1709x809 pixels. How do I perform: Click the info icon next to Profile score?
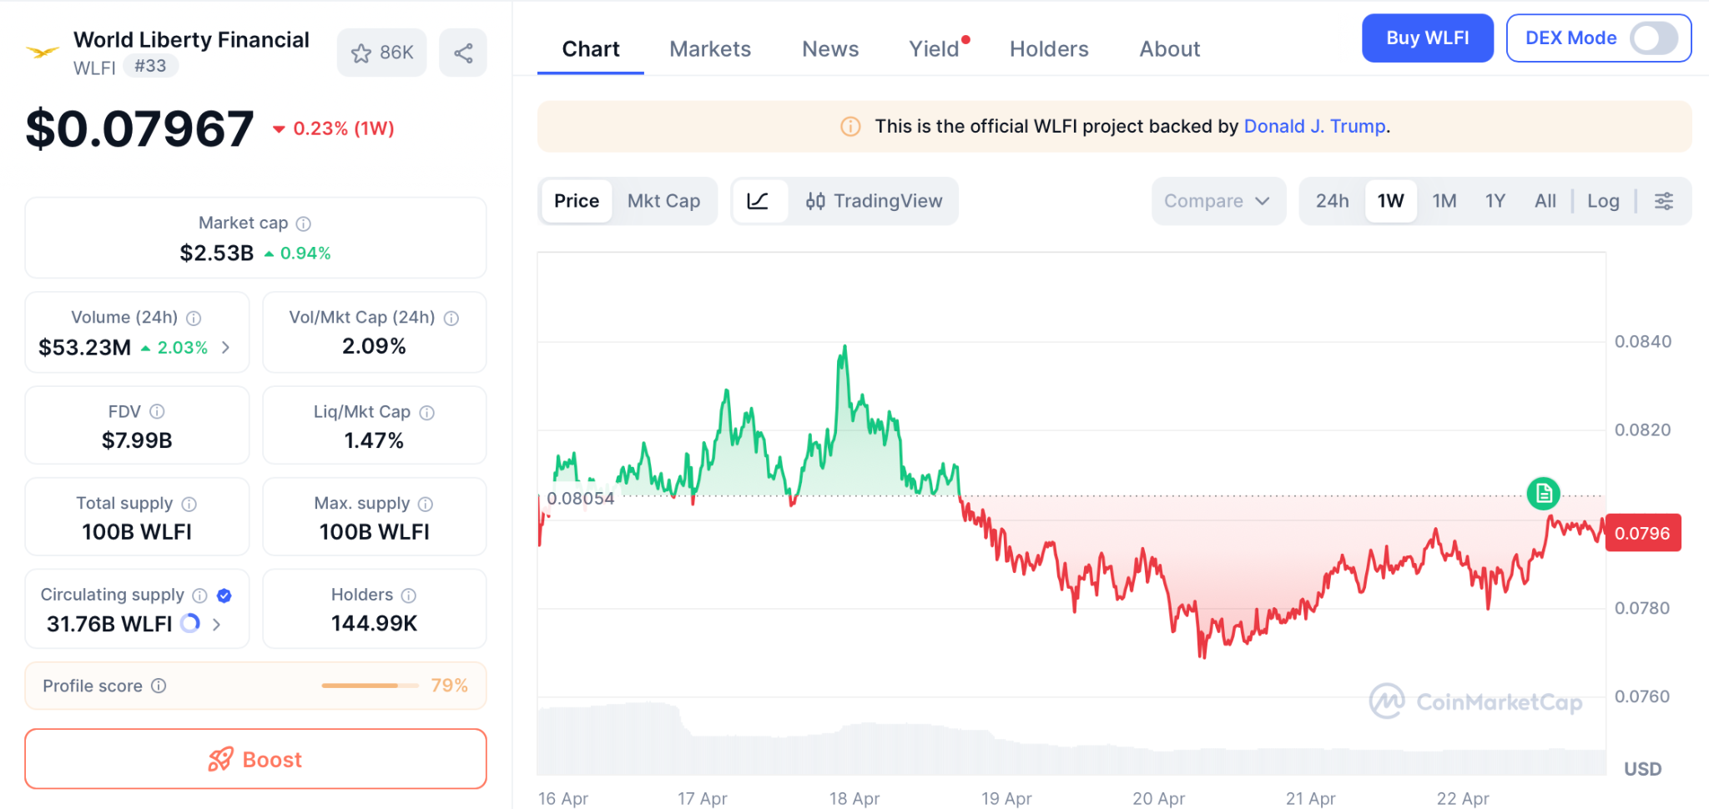click(159, 686)
